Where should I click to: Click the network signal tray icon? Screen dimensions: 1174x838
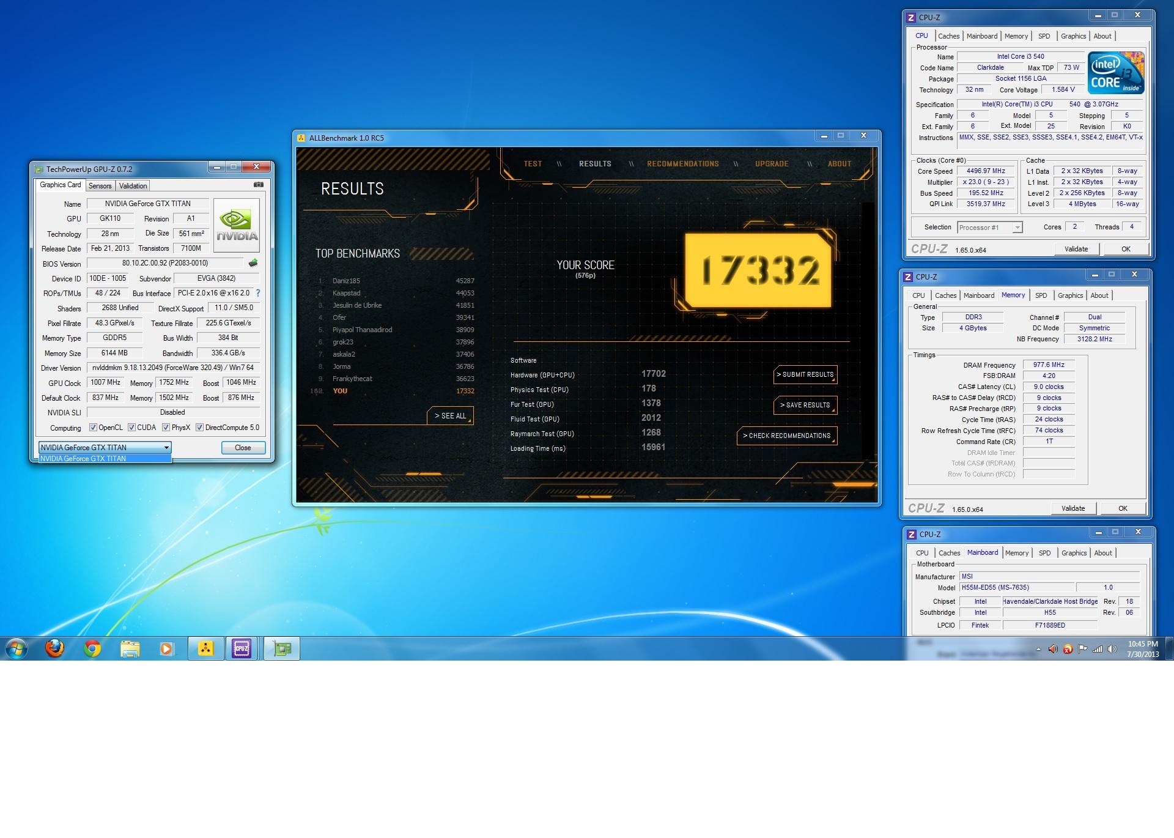point(1098,649)
